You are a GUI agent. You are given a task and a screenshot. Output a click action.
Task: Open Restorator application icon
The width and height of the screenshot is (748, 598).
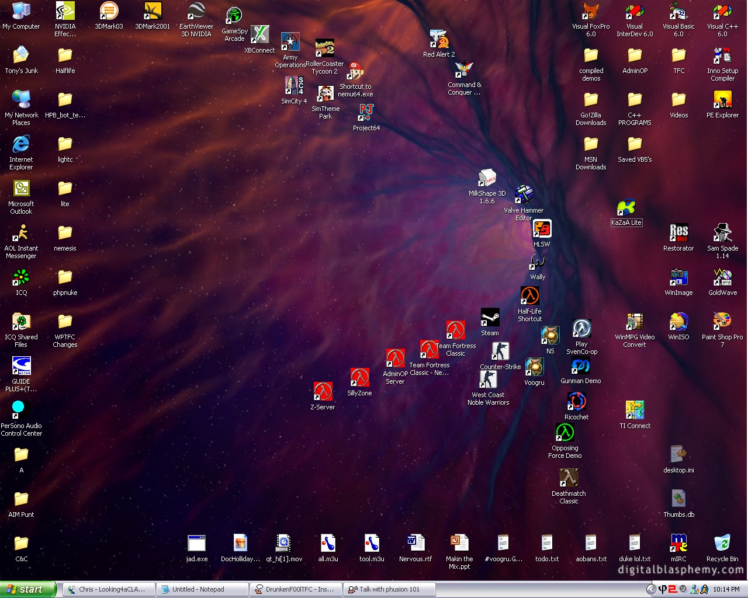tap(678, 238)
